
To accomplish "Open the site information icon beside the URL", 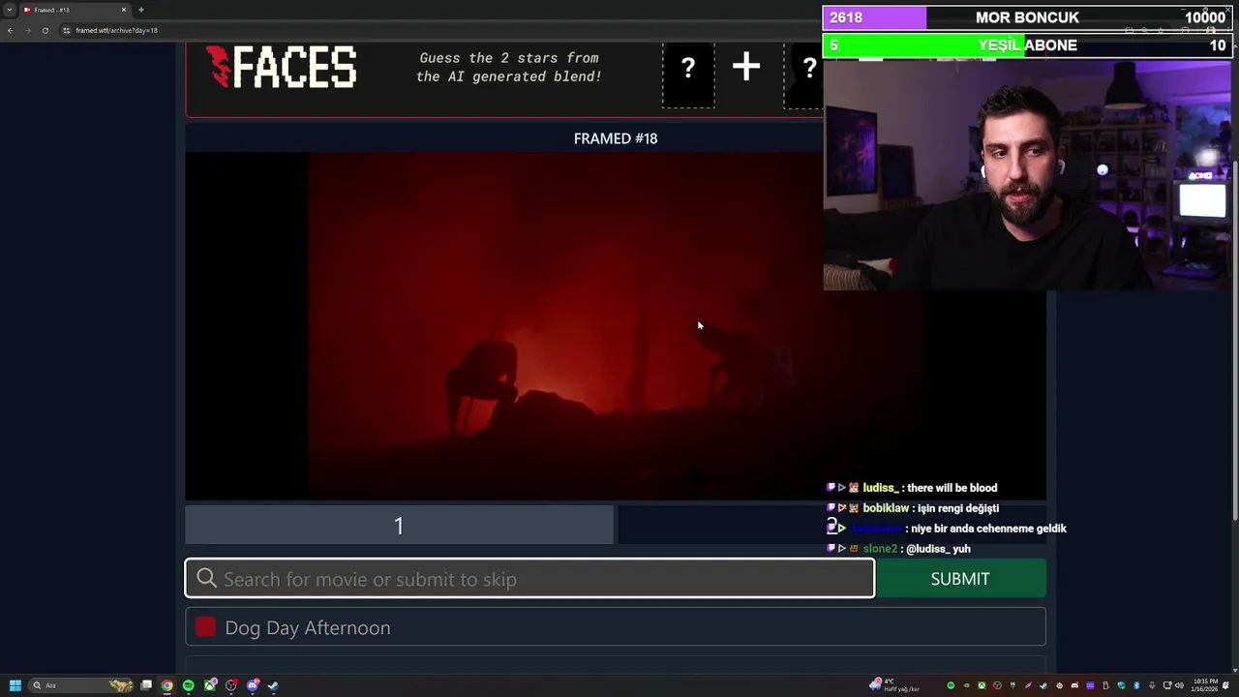I will [x=66, y=30].
